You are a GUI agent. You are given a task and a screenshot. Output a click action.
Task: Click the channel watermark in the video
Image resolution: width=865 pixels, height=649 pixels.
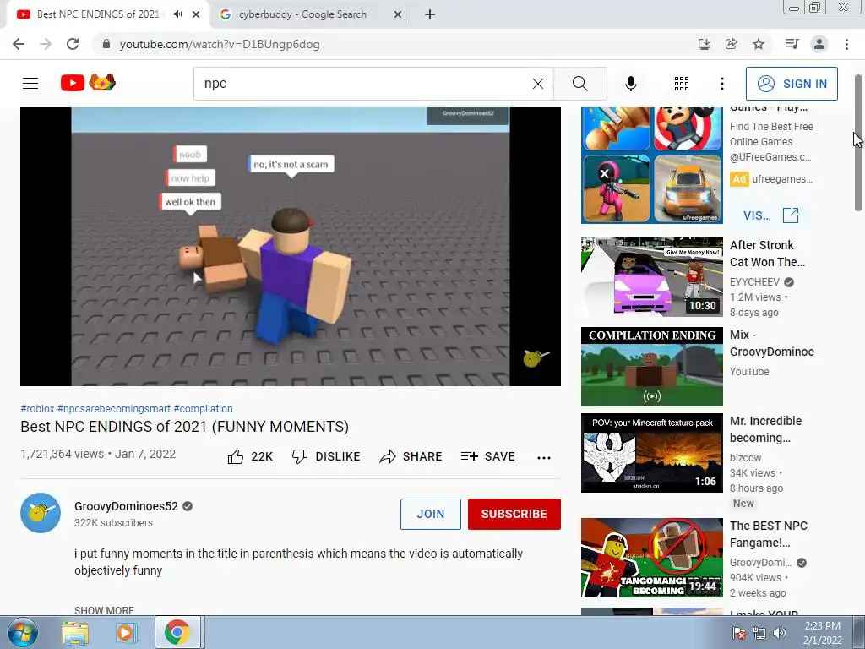[535, 358]
